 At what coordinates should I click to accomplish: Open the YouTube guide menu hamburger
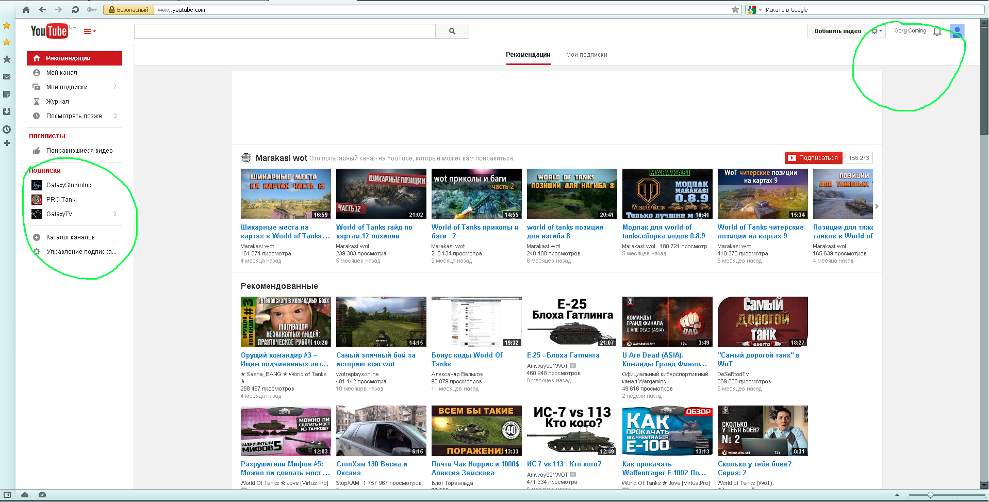tap(89, 31)
